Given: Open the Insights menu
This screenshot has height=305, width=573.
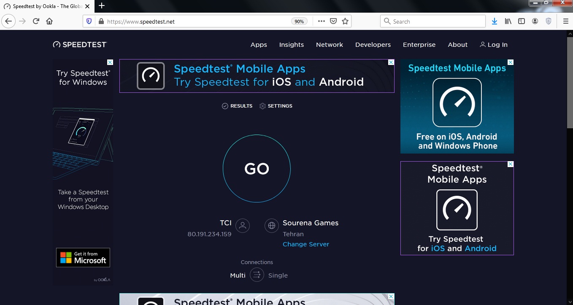Looking at the screenshot, I should click(x=291, y=45).
